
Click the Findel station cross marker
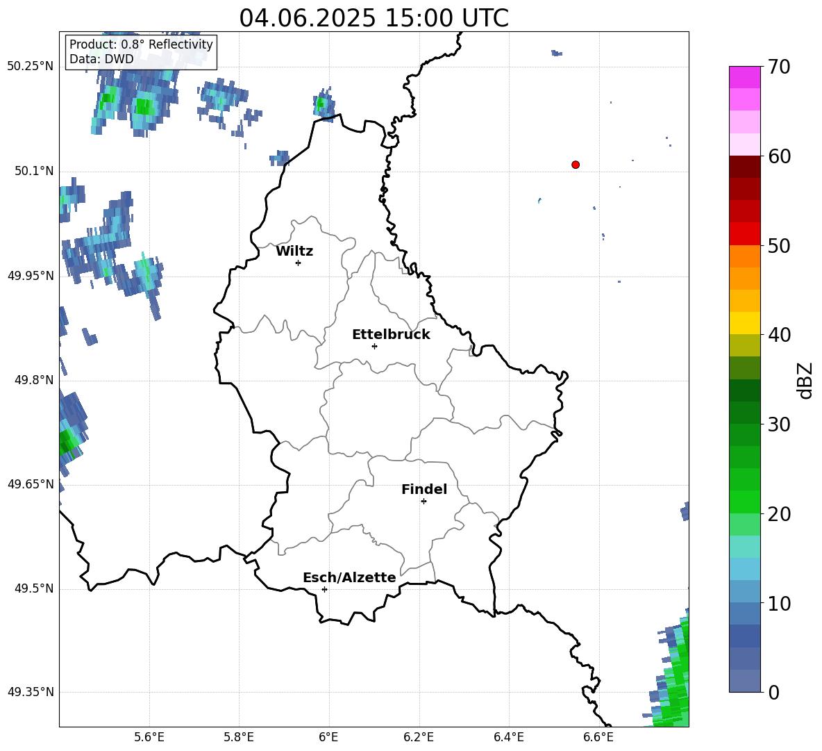point(423,502)
